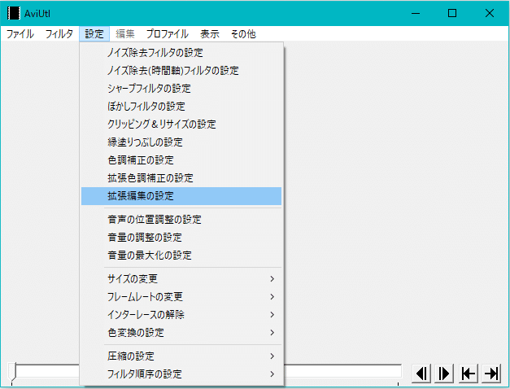Jump to the first frame
Viewport: 510px width, 389px height.
point(469,374)
